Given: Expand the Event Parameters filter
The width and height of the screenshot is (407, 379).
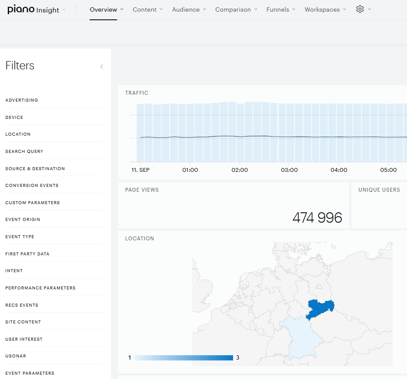Looking at the screenshot, I should [54, 373].
